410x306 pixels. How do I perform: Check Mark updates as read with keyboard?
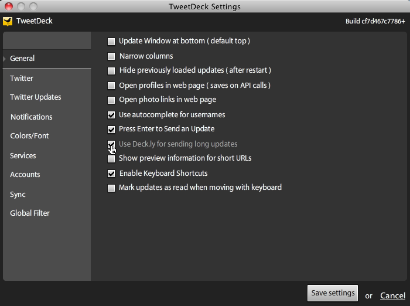tap(111, 188)
